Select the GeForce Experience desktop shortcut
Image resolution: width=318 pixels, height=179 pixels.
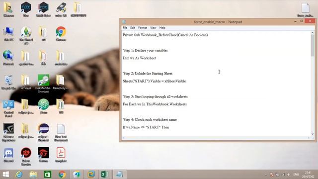pos(8,133)
